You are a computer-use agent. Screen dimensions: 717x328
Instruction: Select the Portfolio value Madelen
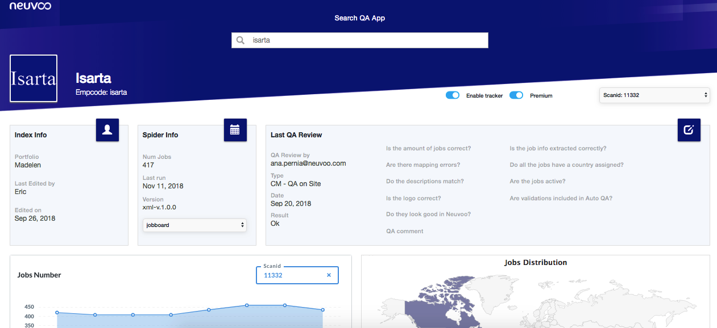click(28, 165)
